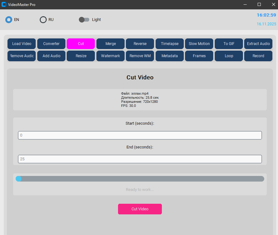Go to the Reverse tab
The width and height of the screenshot is (278, 235).
140,44
